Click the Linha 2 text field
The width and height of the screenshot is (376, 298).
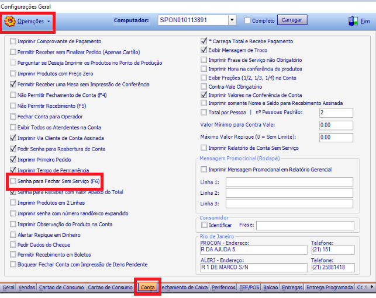click(289, 193)
